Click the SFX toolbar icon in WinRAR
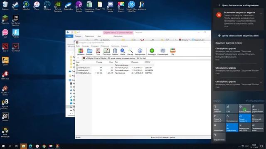266x149 pixels. (x=173, y=52)
